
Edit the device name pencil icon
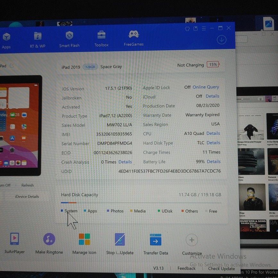coord(12,66)
